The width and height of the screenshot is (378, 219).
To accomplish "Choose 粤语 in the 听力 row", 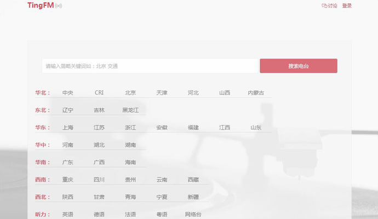I will pyautogui.click(x=162, y=215).
